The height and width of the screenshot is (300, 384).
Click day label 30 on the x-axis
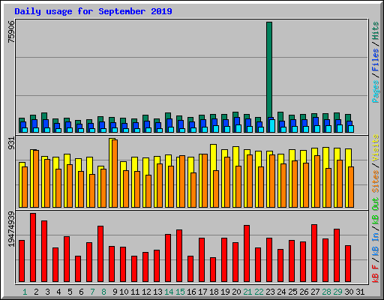click(x=349, y=292)
